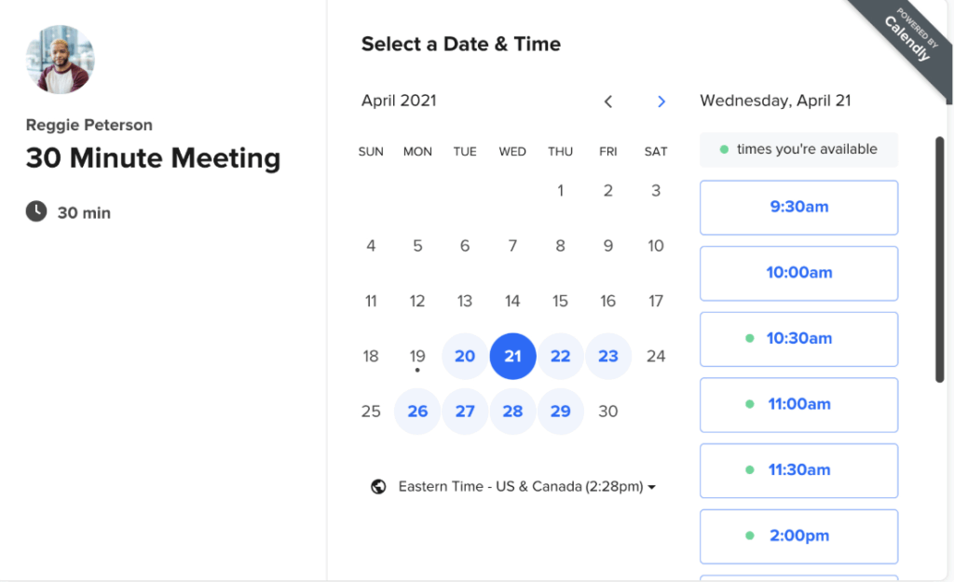Select April 20 on the calendar
The image size is (954, 582).
465,356
